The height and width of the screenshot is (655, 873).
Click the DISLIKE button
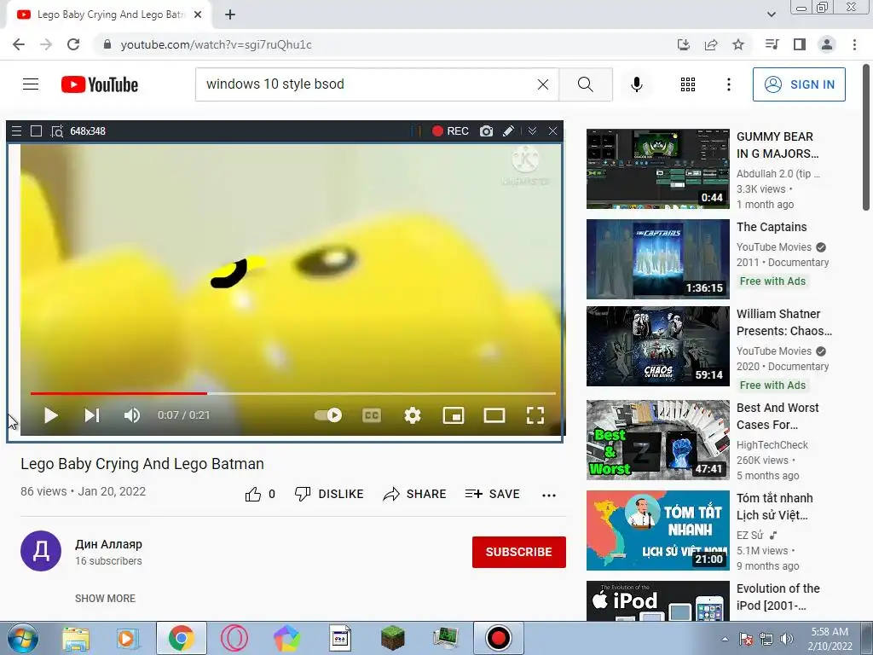[x=329, y=494]
